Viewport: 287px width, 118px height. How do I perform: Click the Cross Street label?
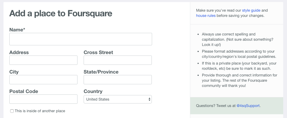(x=98, y=52)
